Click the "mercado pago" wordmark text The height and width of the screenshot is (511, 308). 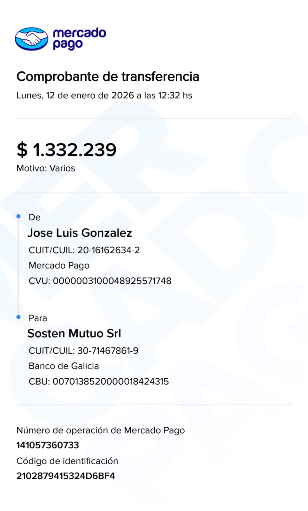point(79,39)
